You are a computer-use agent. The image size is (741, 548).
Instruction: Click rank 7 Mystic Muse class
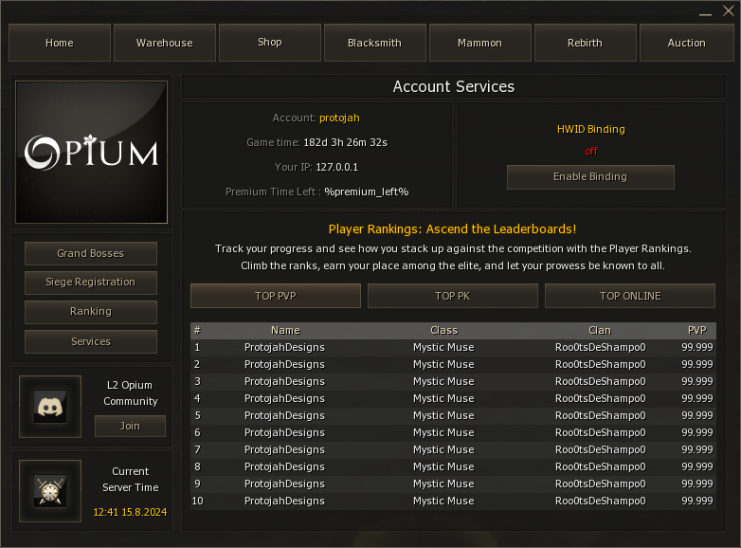443,449
